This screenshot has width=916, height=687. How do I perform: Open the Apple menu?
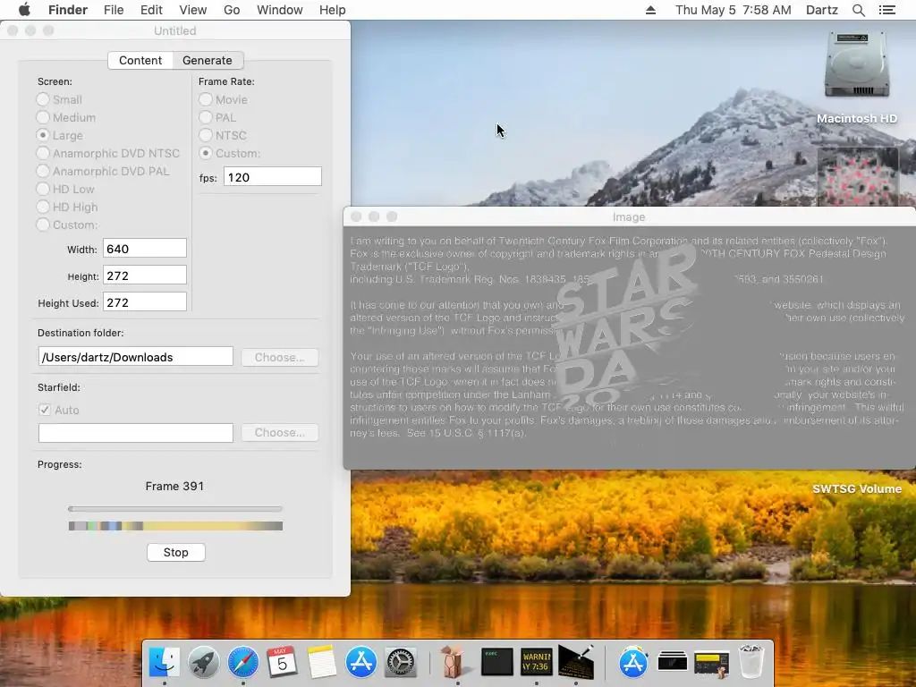click(24, 10)
